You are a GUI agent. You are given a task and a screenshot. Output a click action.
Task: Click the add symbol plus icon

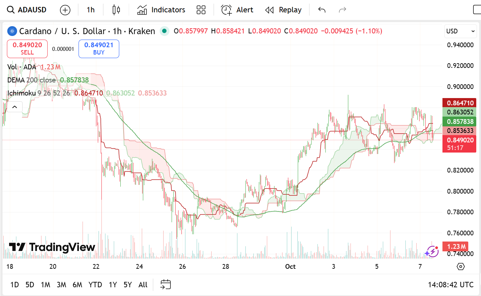click(x=65, y=10)
